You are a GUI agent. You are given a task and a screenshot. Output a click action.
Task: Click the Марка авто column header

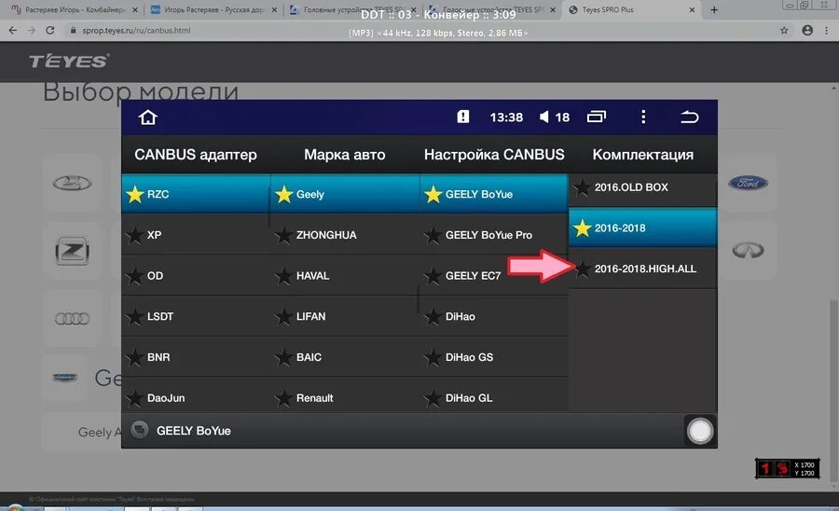tap(345, 155)
